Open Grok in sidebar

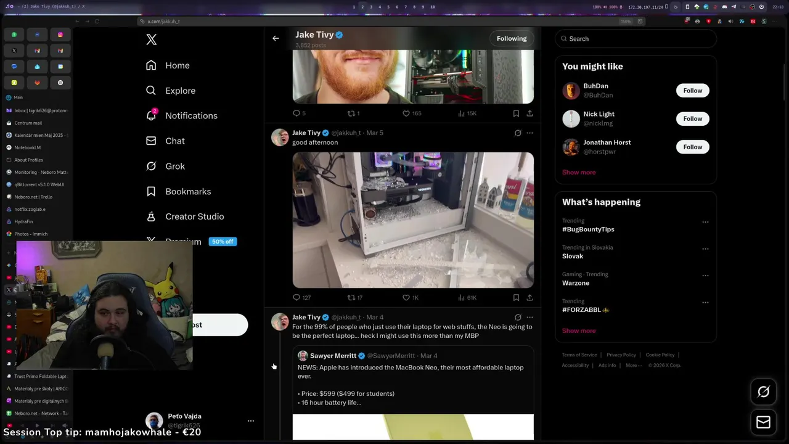(165, 166)
